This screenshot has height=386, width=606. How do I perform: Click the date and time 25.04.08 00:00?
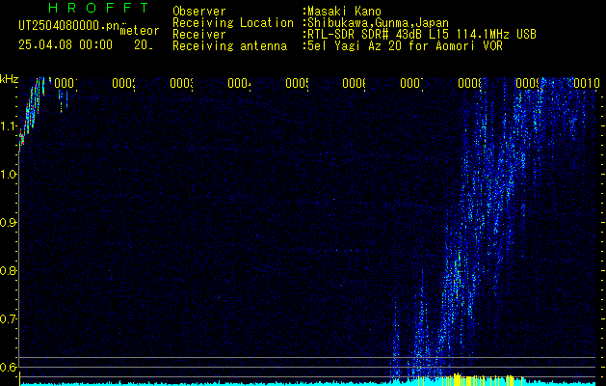click(x=66, y=45)
